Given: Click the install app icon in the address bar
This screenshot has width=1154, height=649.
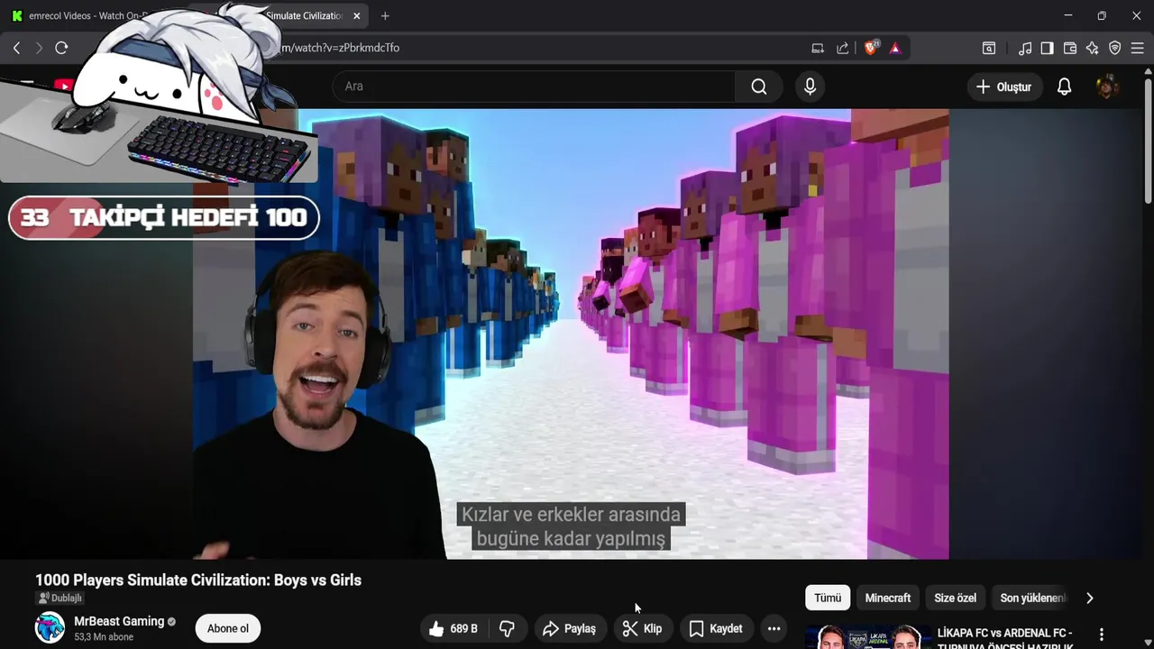Looking at the screenshot, I should coord(818,49).
